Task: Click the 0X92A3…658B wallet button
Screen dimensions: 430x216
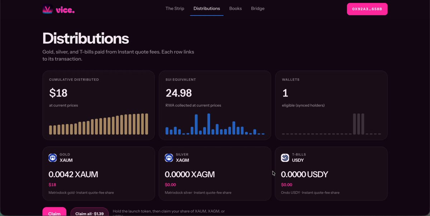Action: click(367, 9)
